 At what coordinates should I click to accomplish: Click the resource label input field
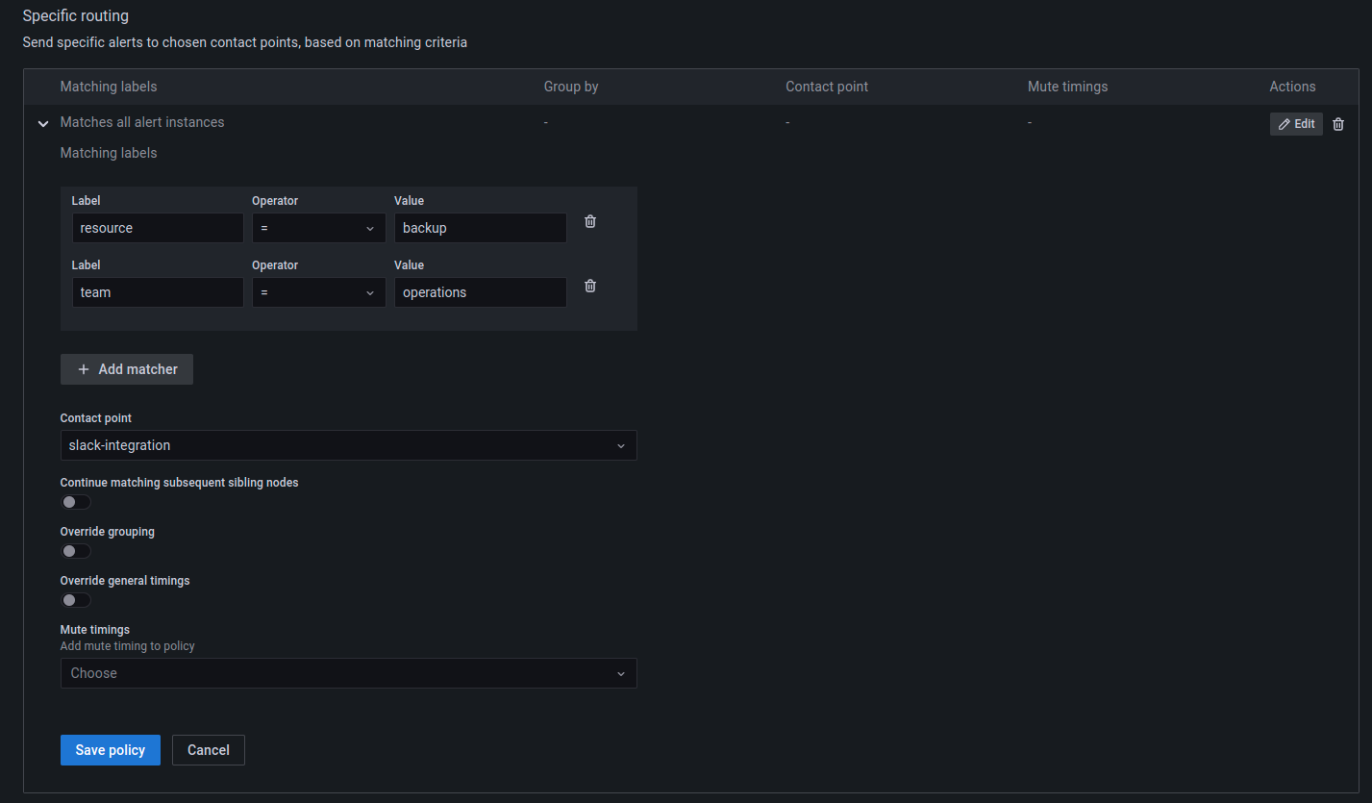point(158,228)
